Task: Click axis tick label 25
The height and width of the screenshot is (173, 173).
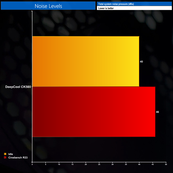Action: pyautogui.click(x=99, y=164)
